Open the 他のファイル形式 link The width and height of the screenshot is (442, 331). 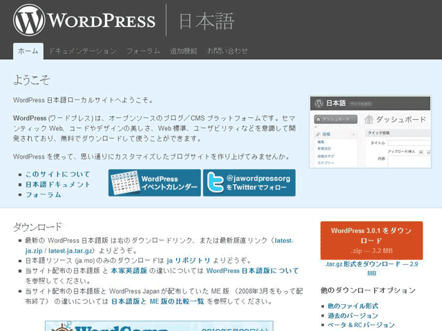coord(352,305)
